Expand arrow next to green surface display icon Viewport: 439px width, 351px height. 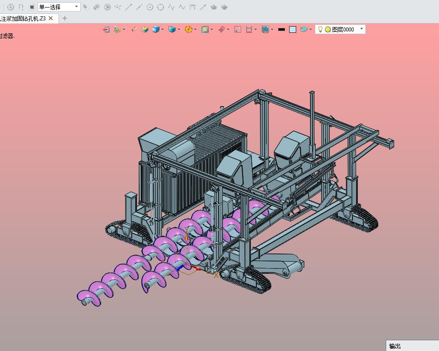[x=124, y=29]
